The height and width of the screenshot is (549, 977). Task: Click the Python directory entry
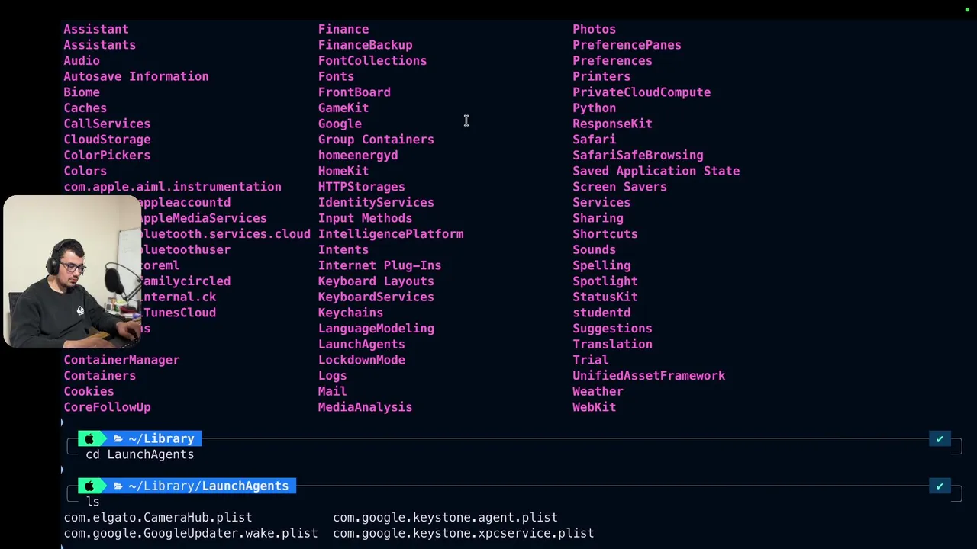point(594,108)
